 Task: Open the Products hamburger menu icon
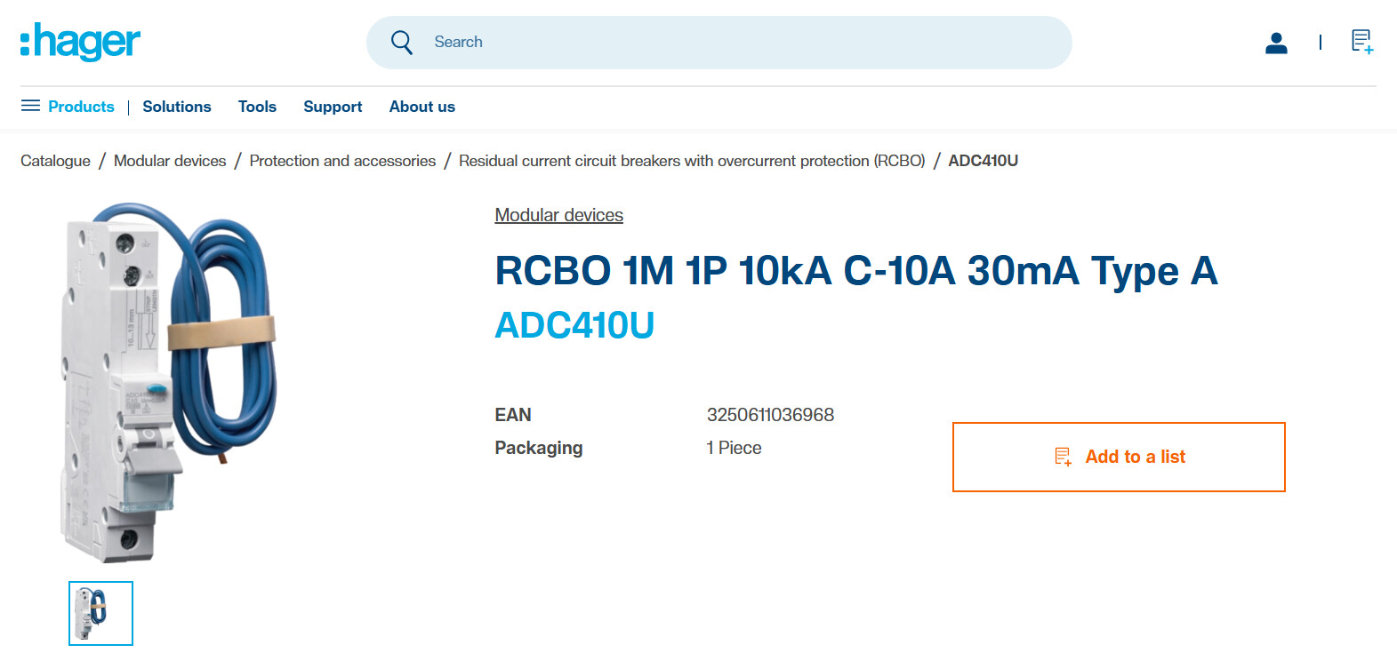tap(30, 106)
